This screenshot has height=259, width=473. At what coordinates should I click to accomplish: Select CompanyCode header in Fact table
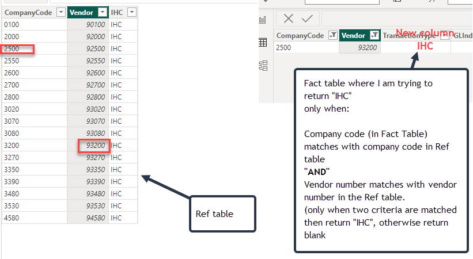tap(306, 35)
